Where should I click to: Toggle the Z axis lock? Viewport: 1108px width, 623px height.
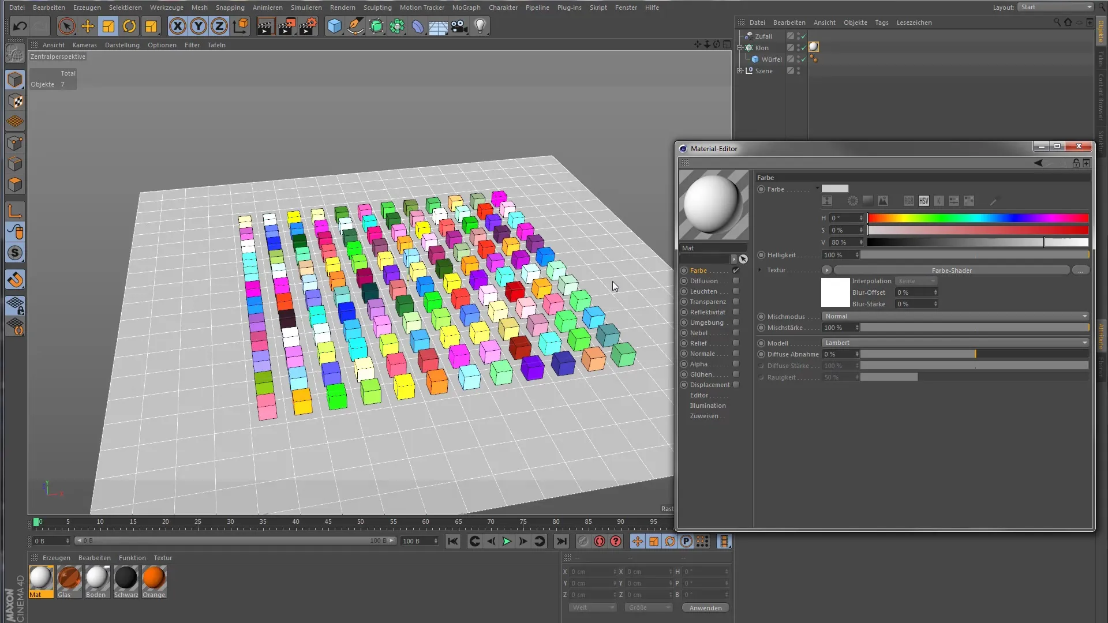pos(219,26)
